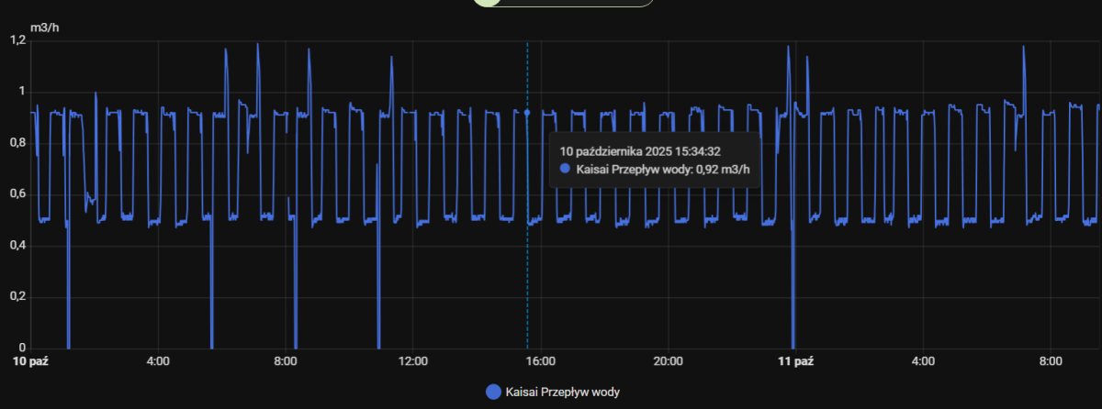The height and width of the screenshot is (409, 1102).
Task: Click the highlighted data point at 15:34
Action: click(527, 113)
